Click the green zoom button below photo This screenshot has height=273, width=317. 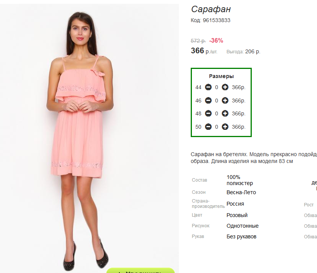tap(140, 271)
